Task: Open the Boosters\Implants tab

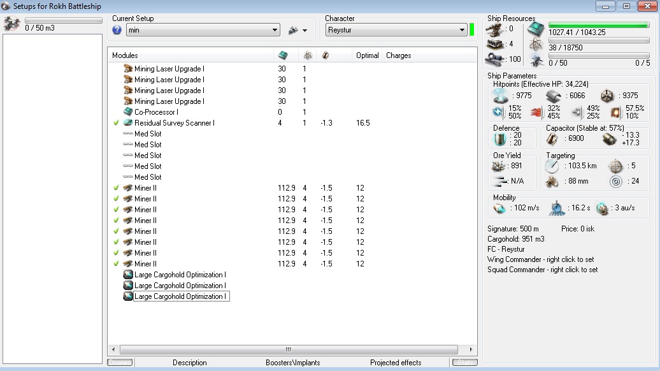Action: (292, 363)
